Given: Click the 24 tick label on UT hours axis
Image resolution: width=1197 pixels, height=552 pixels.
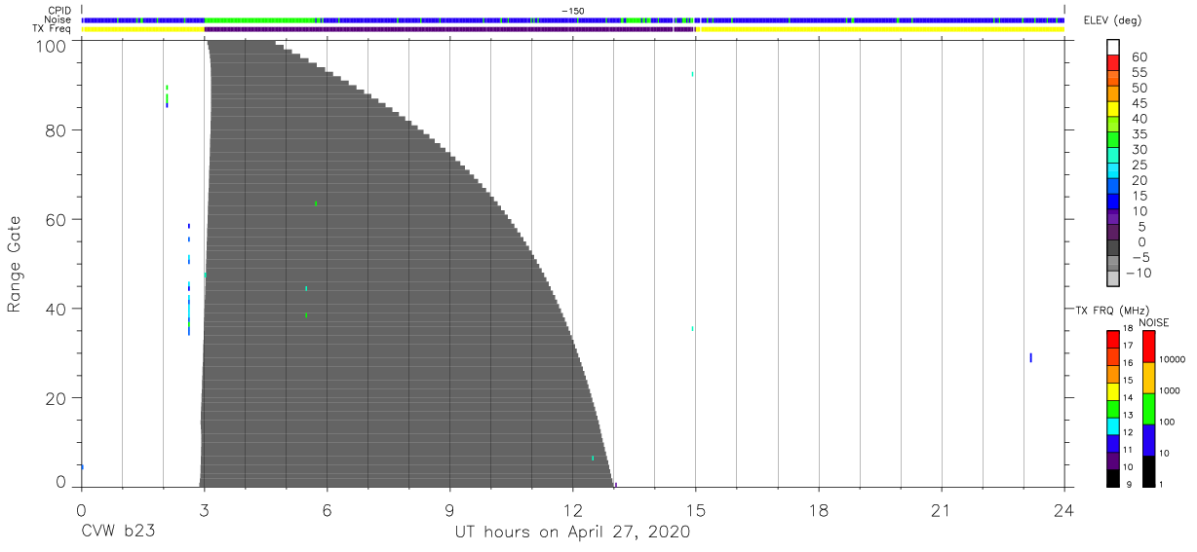Looking at the screenshot, I should (1063, 509).
